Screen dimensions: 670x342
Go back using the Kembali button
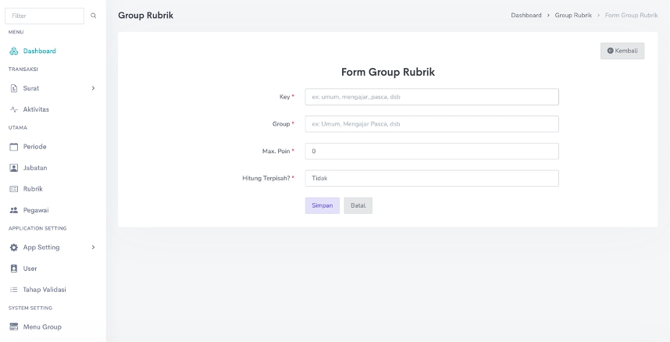tap(622, 51)
